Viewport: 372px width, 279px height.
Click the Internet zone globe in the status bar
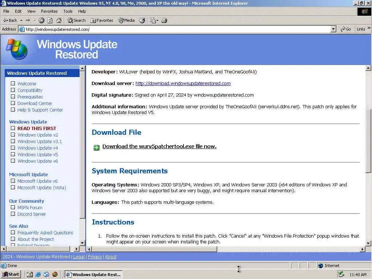click(320, 266)
